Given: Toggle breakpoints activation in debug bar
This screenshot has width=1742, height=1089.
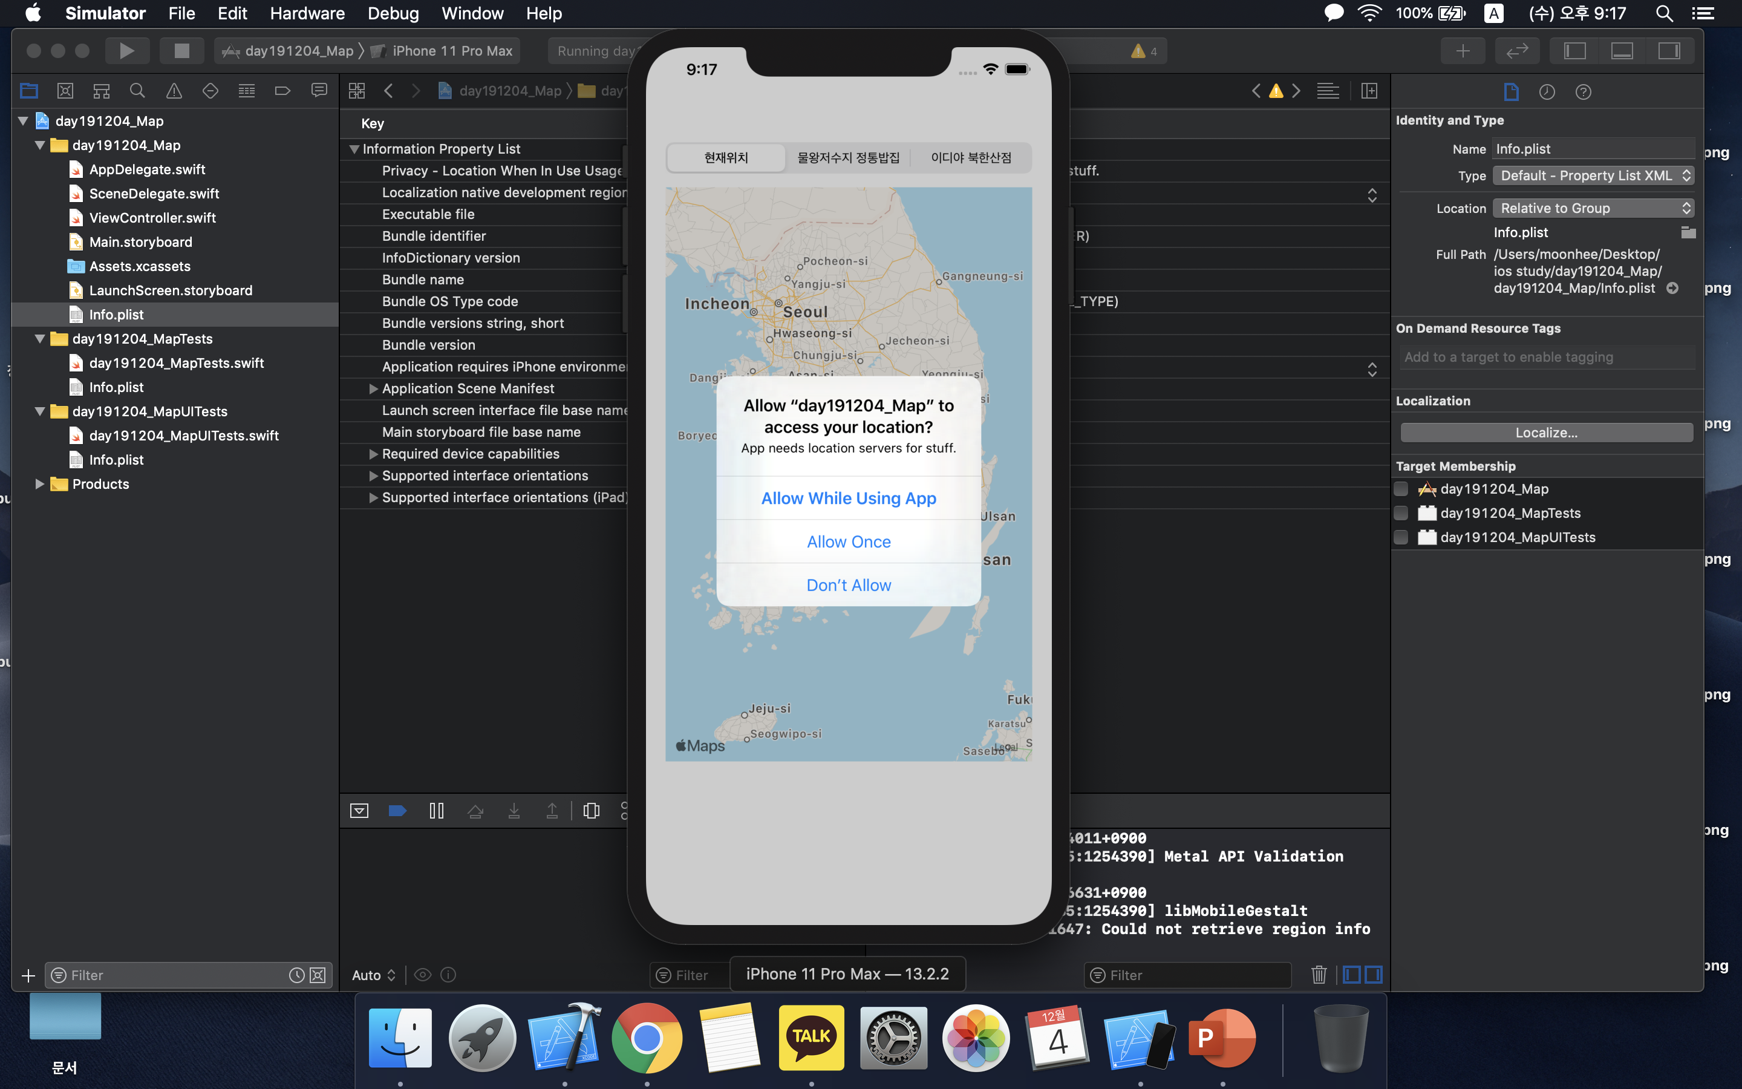Looking at the screenshot, I should point(397,811).
